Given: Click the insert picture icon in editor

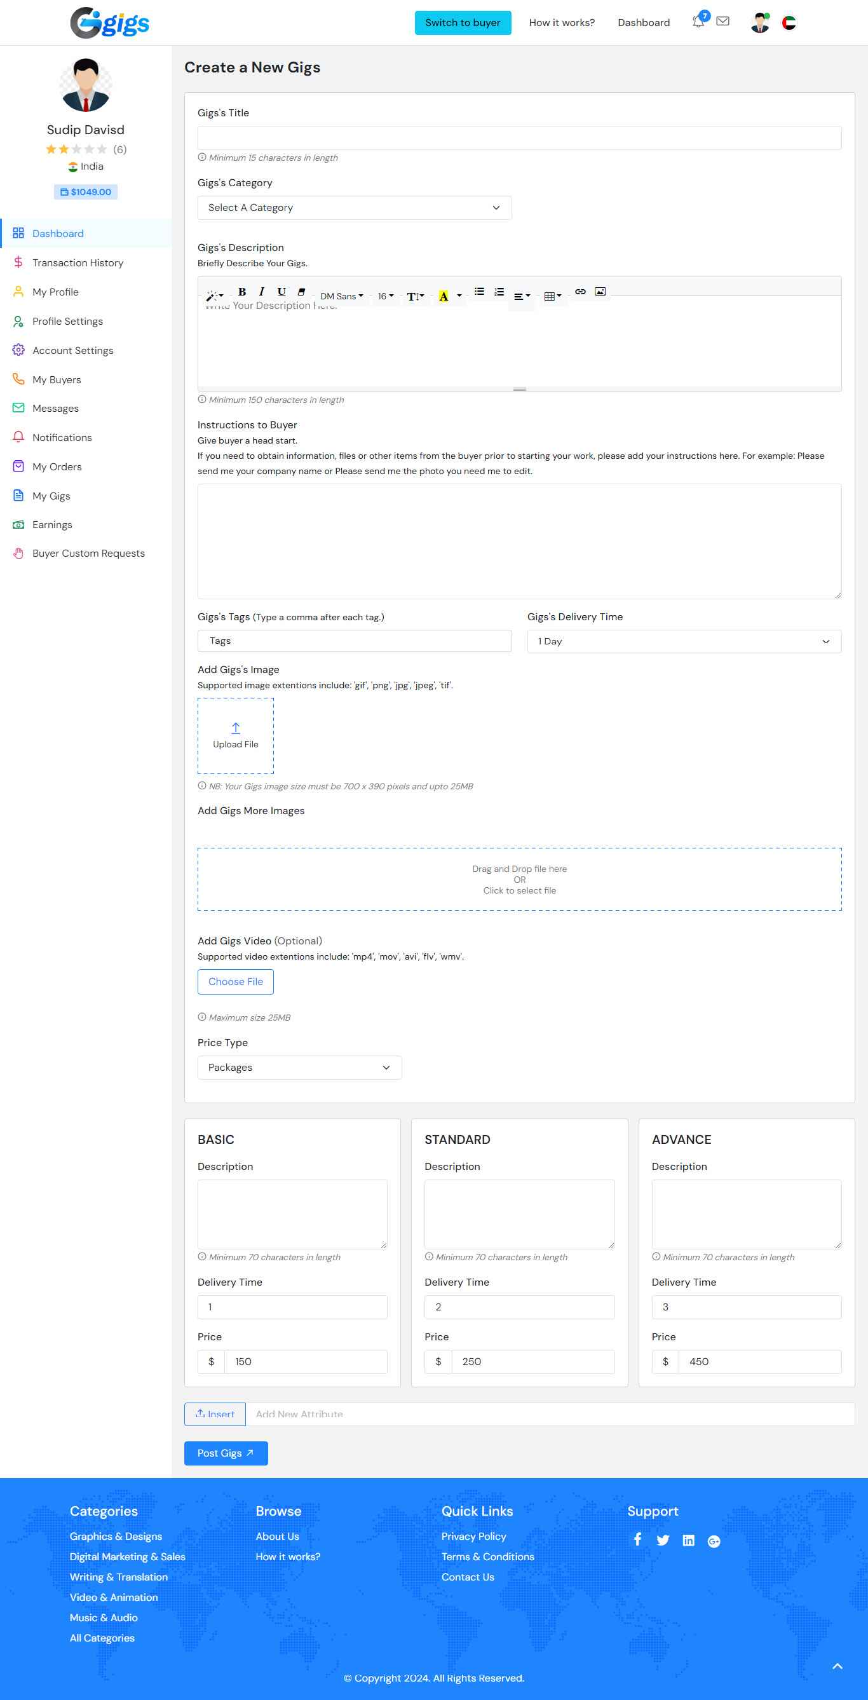Looking at the screenshot, I should pos(600,292).
